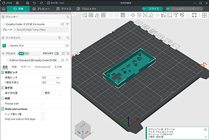Click the G-codeをエクスポート button

186,9
